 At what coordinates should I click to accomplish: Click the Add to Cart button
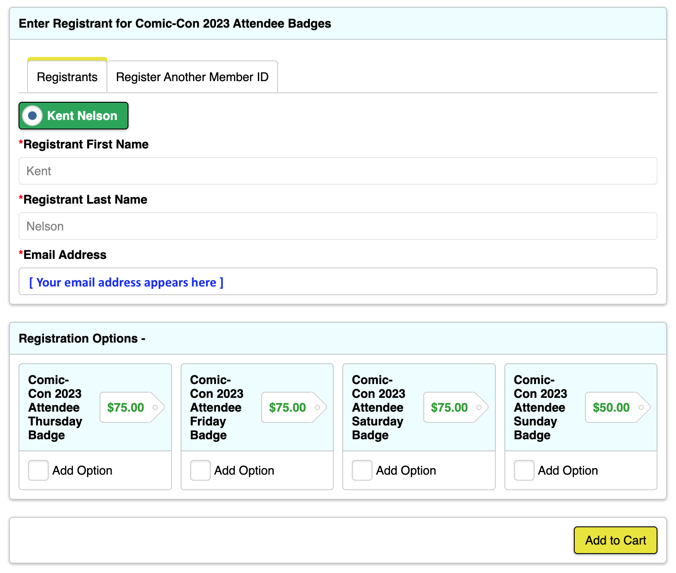coord(616,540)
